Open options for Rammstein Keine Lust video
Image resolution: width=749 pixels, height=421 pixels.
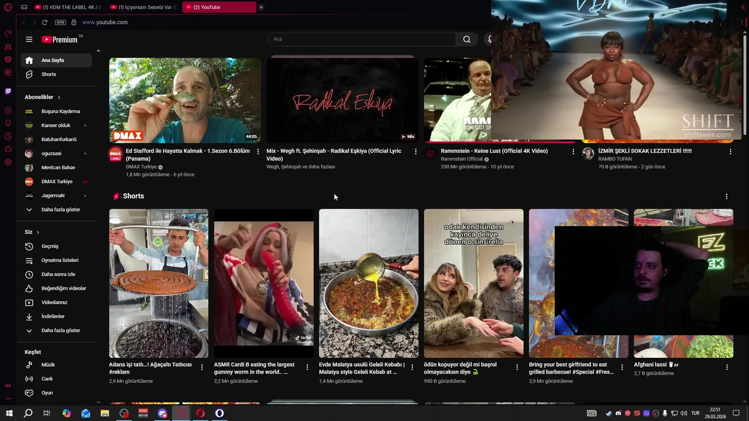(x=573, y=151)
